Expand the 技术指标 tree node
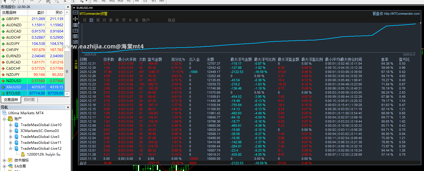Image resolution: width=424 pixels, height=171 pixels. click(x=4, y=160)
